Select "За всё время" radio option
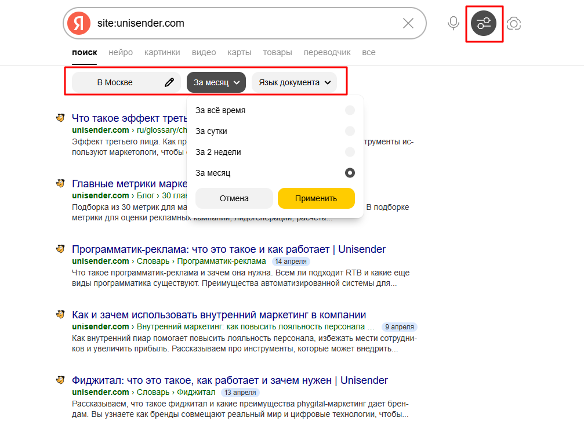 click(x=350, y=110)
